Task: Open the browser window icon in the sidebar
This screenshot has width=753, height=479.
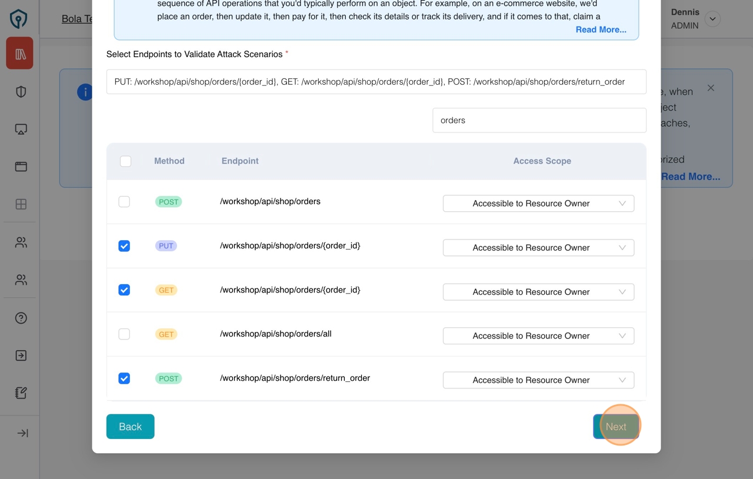Action: 19,167
